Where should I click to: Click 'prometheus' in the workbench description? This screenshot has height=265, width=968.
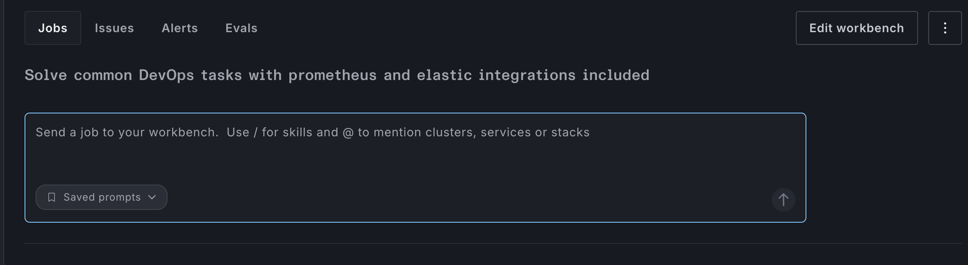pyautogui.click(x=333, y=75)
